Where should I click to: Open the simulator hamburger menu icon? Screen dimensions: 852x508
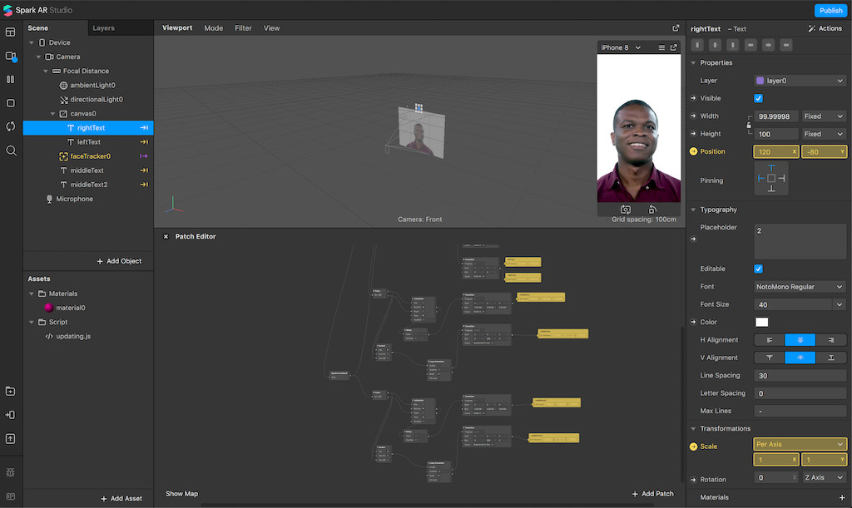click(x=661, y=47)
